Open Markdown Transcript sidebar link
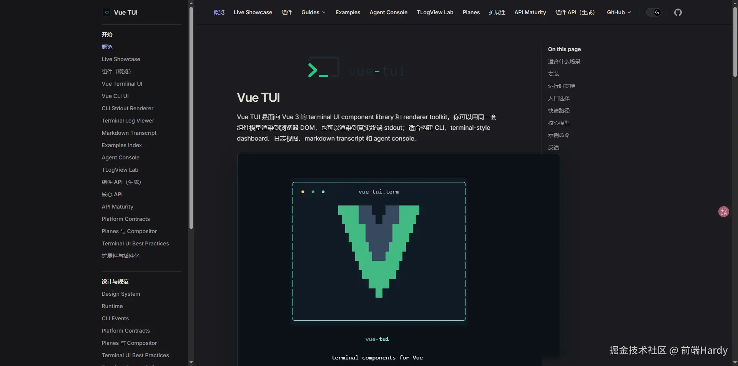 point(129,133)
